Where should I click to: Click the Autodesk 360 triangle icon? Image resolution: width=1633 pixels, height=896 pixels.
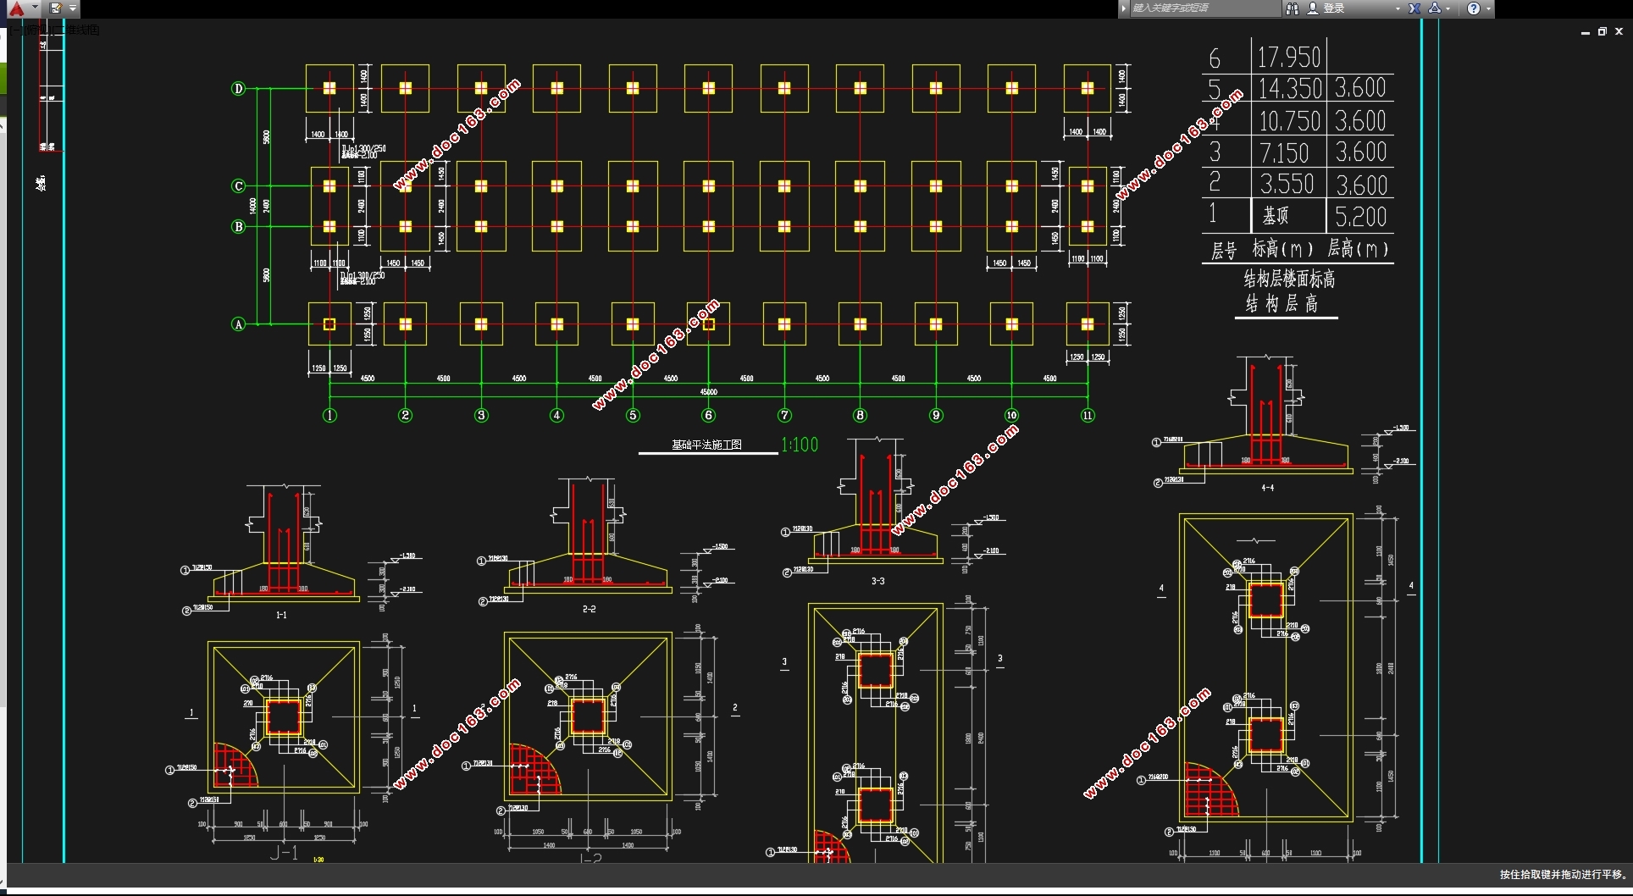pyautogui.click(x=1435, y=8)
